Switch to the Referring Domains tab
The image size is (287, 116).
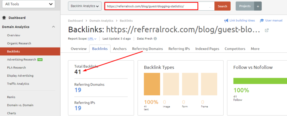tap(147, 49)
